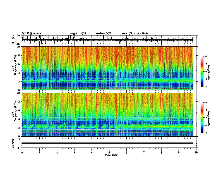This screenshot has width=221, height=171.
Task: Click the ch.1 "Frequency (kHz)" axis label
Action: pos(15,65)
